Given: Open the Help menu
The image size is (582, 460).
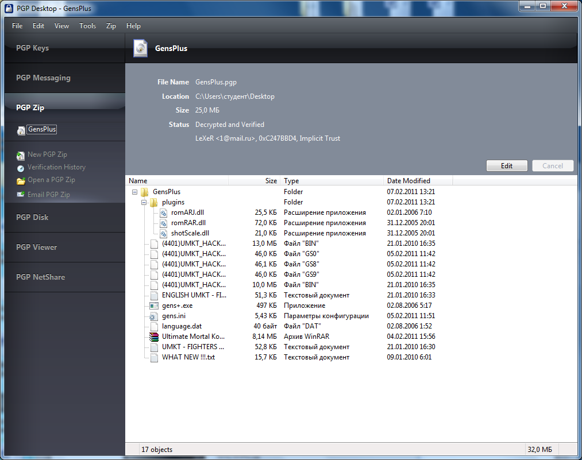Looking at the screenshot, I should point(133,26).
